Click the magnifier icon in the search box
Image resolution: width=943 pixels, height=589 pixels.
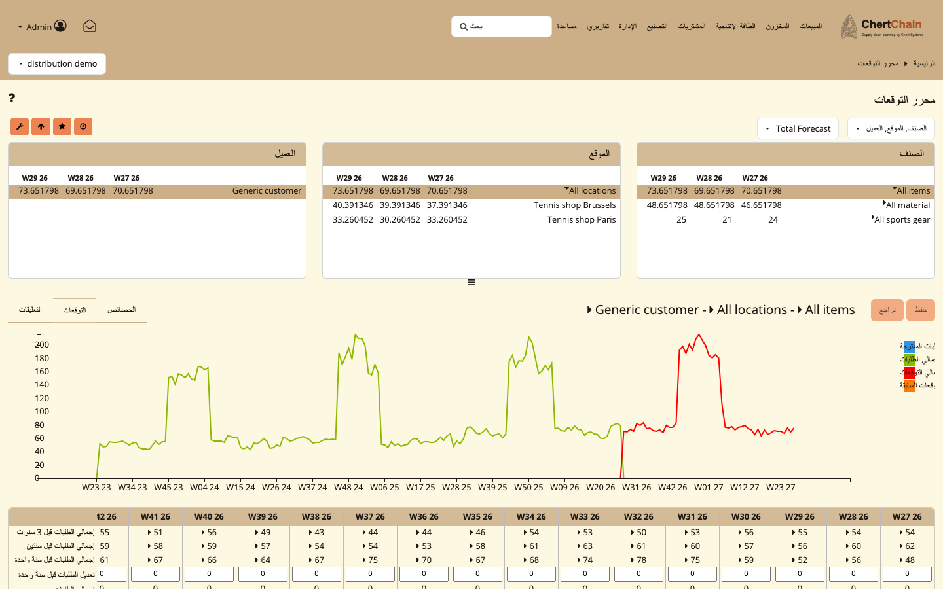[x=464, y=27]
